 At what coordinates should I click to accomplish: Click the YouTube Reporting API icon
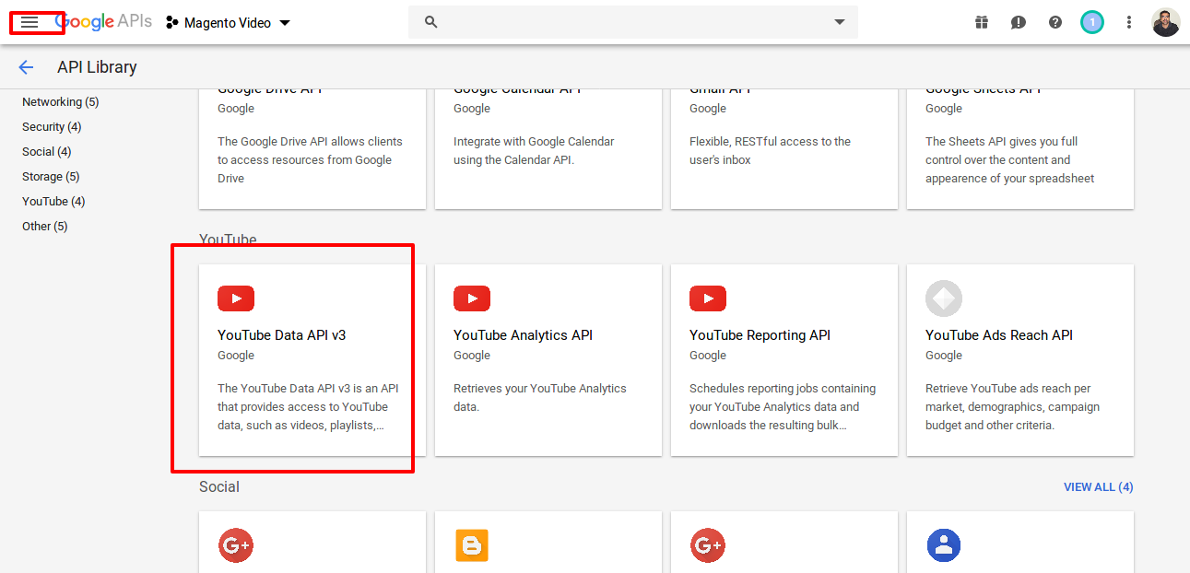coord(708,298)
